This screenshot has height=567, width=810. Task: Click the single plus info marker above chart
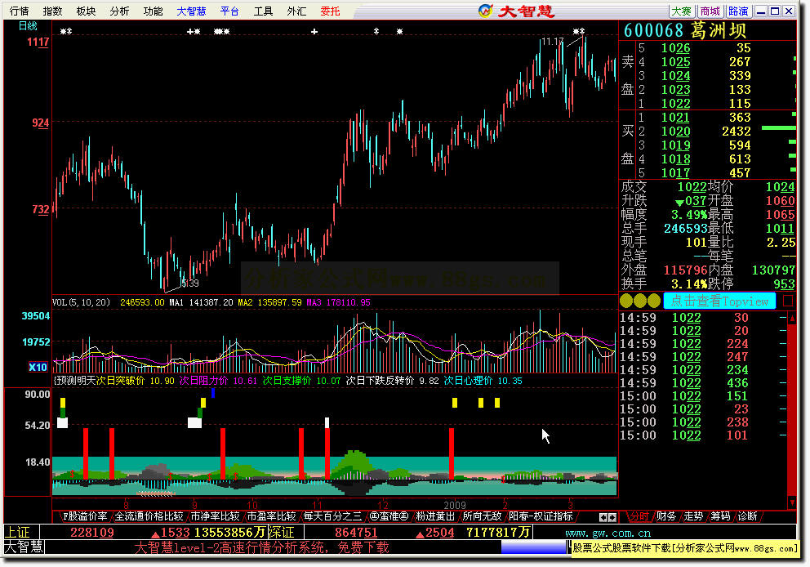click(x=314, y=32)
